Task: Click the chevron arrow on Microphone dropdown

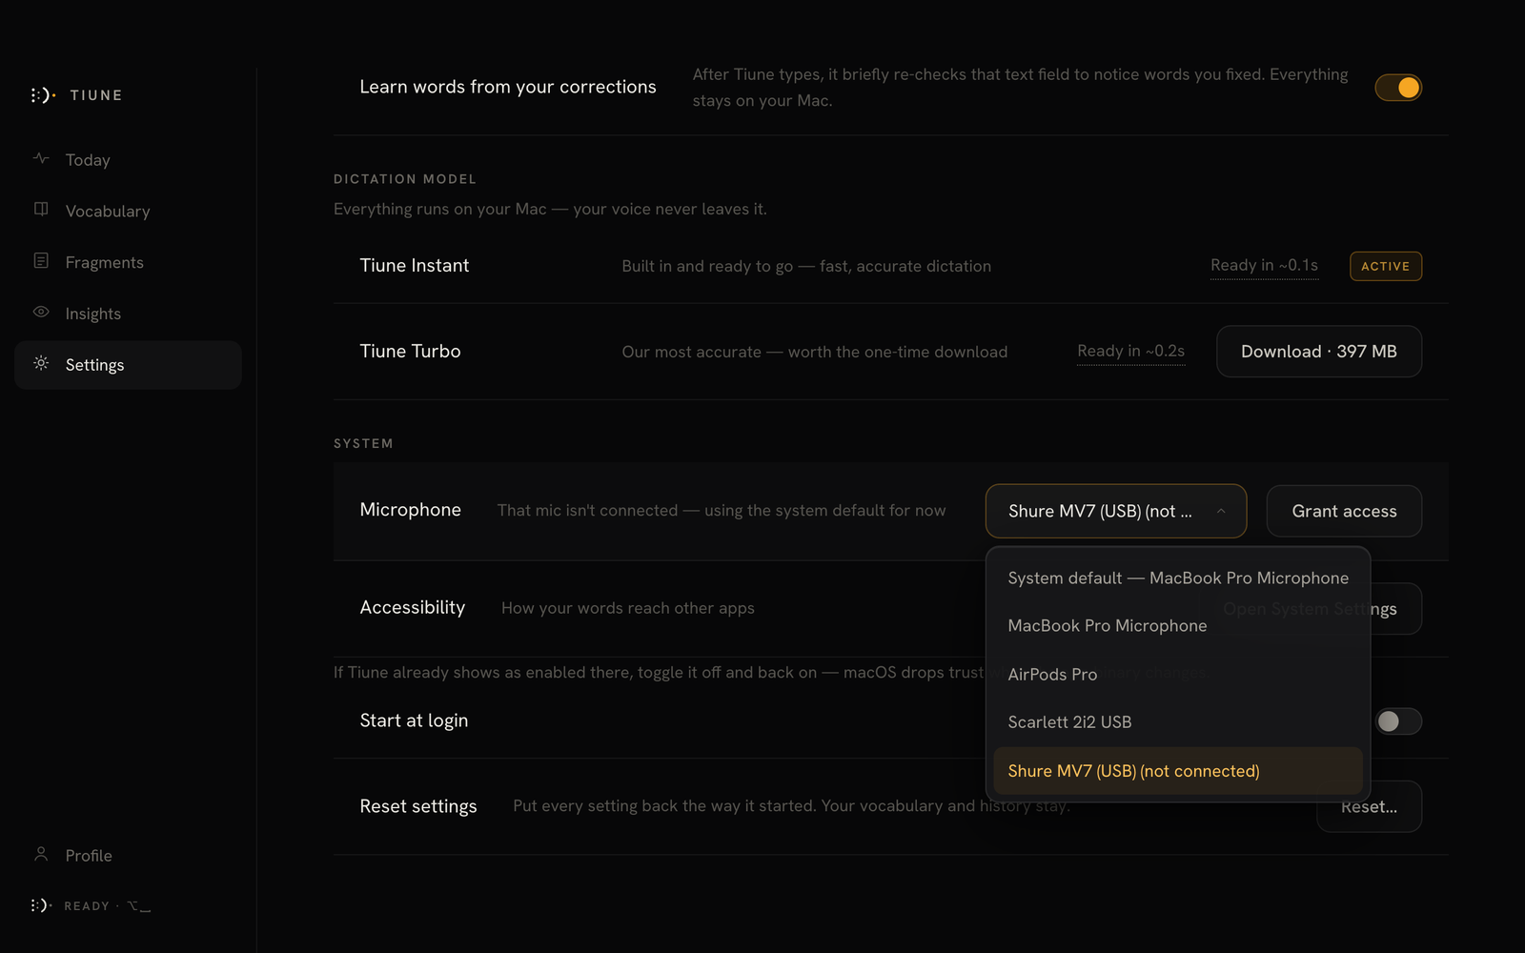Action: (x=1221, y=511)
